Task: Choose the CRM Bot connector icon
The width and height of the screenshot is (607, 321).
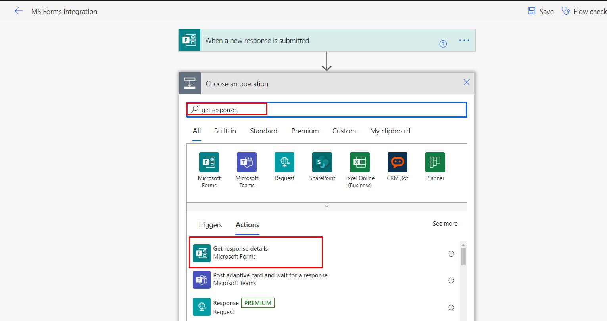Action: coord(398,162)
